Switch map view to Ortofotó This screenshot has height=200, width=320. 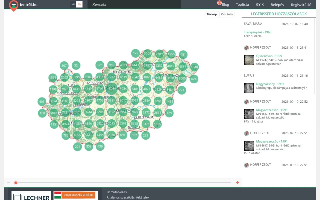point(227,14)
